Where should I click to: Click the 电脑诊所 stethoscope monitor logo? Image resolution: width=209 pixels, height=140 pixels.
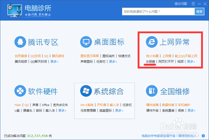pyautogui.click(x=15, y=10)
